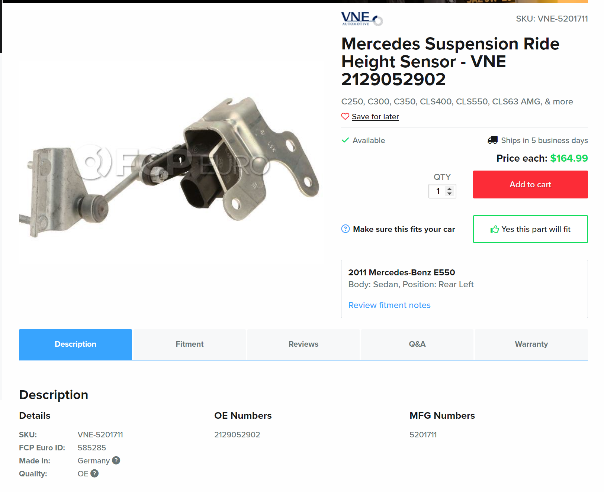Click the shipping truck icon
The image size is (604, 492).
tap(492, 140)
